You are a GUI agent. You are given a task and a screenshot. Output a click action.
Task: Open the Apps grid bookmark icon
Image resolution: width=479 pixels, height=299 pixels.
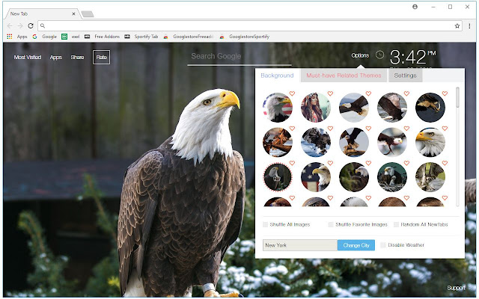(10, 37)
